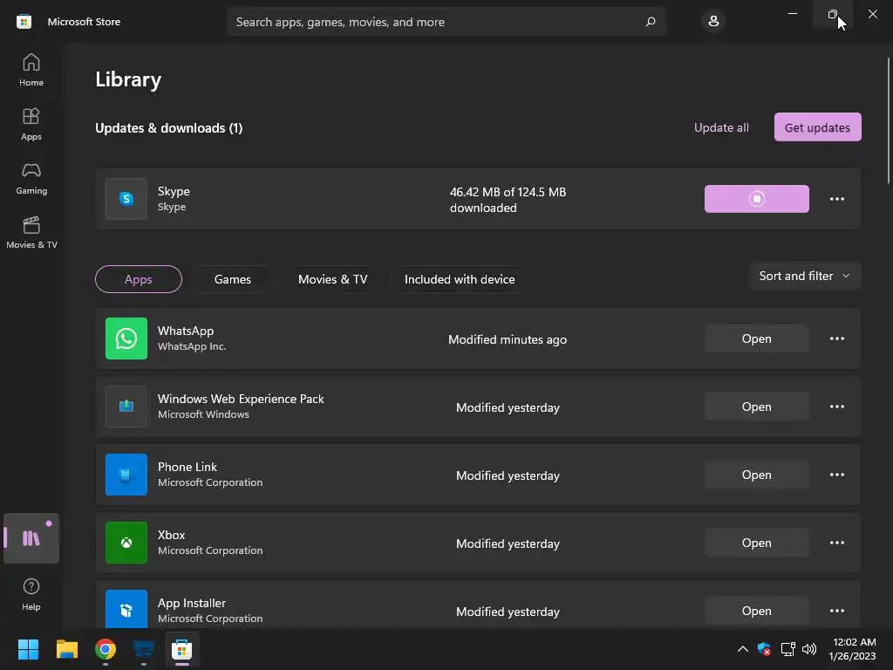Click the search magnifier icon
This screenshot has width=893, height=670.
(651, 22)
